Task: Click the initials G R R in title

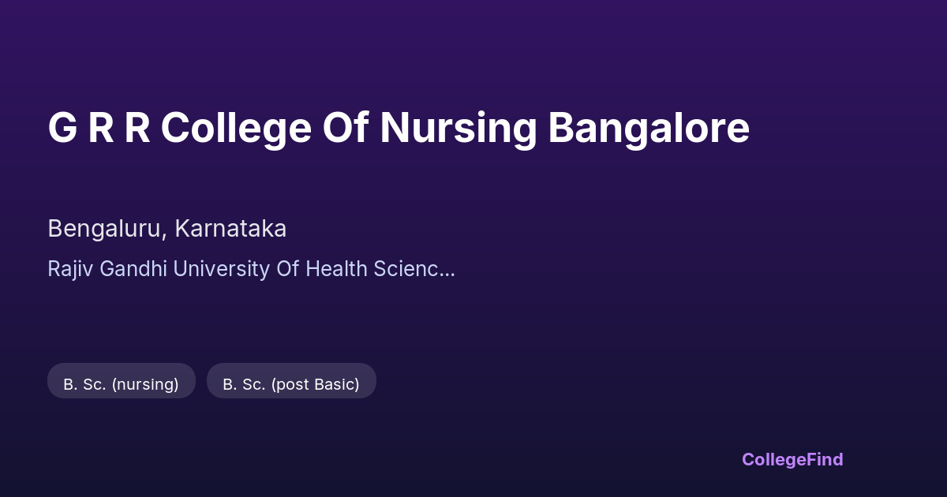Action: tap(99, 129)
